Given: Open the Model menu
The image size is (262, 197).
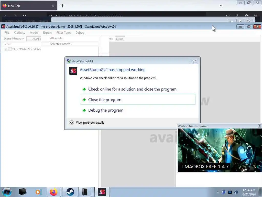Looking at the screenshot, I should (34, 33).
